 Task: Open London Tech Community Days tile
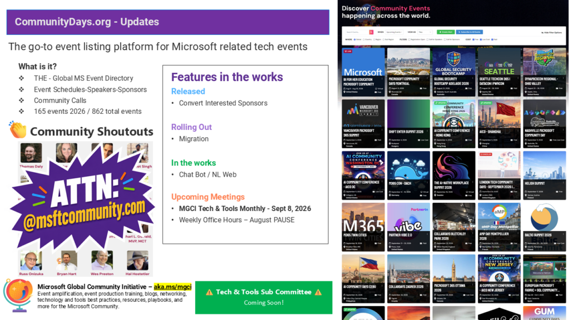click(x=499, y=175)
